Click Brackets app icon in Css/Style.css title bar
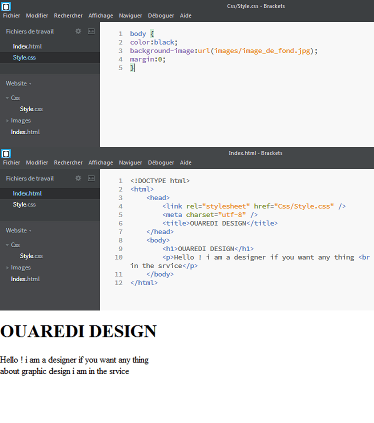The width and height of the screenshot is (374, 423). tap(6, 6)
